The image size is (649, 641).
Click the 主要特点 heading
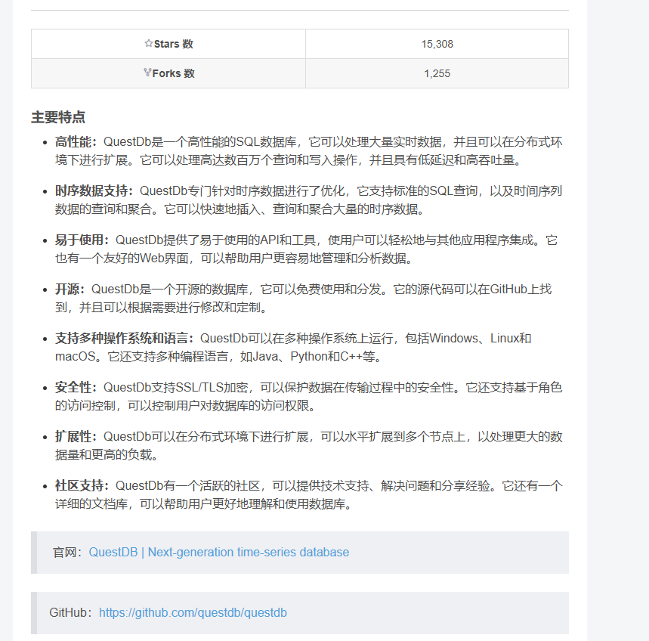[58, 117]
